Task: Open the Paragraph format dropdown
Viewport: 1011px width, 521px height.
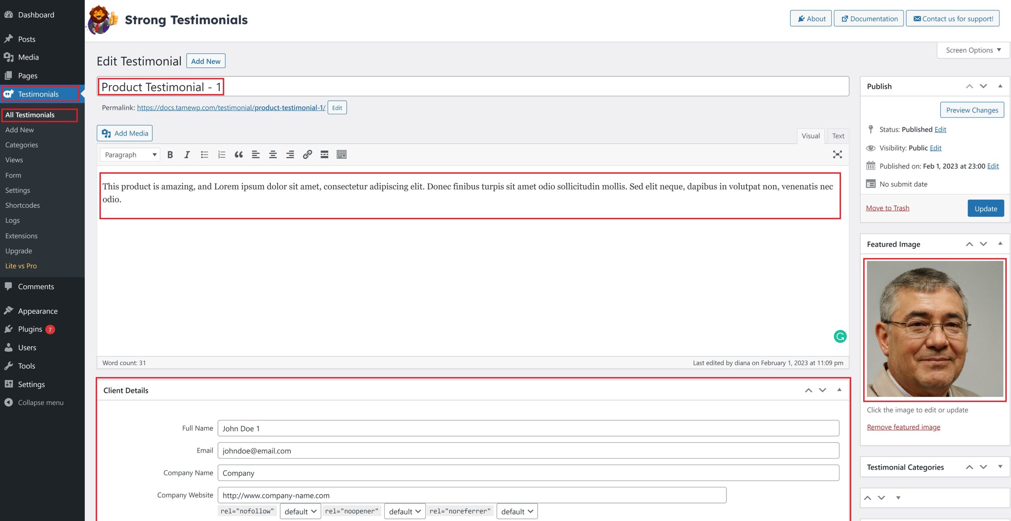Action: [130, 155]
